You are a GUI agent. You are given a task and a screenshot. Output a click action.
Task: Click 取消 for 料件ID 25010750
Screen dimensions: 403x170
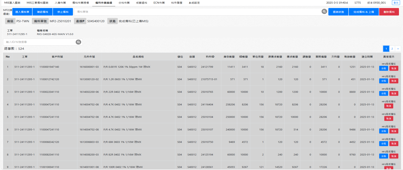pyautogui.click(x=394, y=143)
